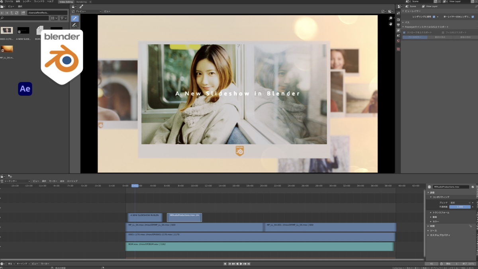Jump to the start frame
The width and height of the screenshot is (478, 269).
tap(229, 264)
